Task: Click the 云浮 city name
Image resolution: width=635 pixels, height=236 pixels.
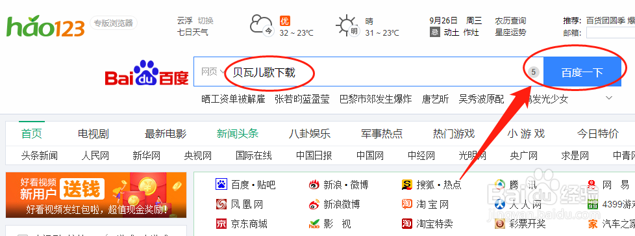Action: pyautogui.click(x=184, y=21)
